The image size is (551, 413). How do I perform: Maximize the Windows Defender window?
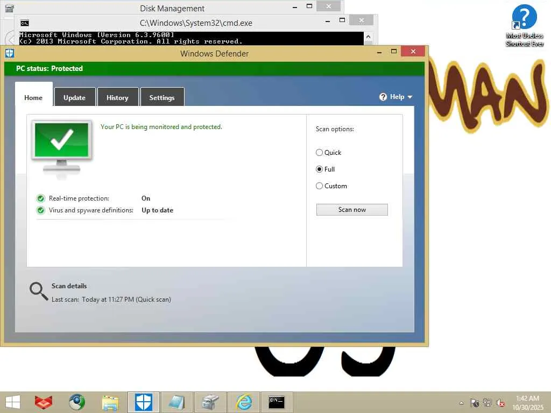393,52
